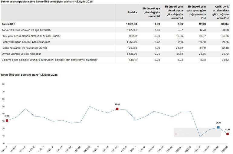The width and height of the screenshot is (233, 154).
Task: Click the 2026-09 x-axis label
Action: coord(225,149)
